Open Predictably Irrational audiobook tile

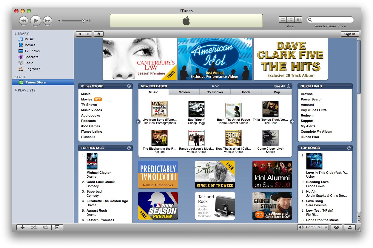pyautogui.click(x=158, y=175)
